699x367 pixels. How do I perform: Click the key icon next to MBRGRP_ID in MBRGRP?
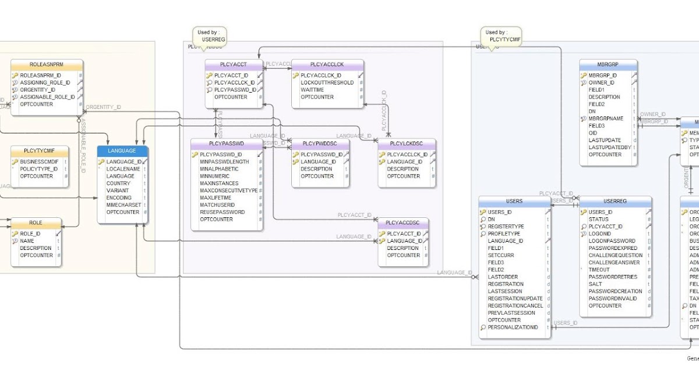pyautogui.click(x=584, y=75)
